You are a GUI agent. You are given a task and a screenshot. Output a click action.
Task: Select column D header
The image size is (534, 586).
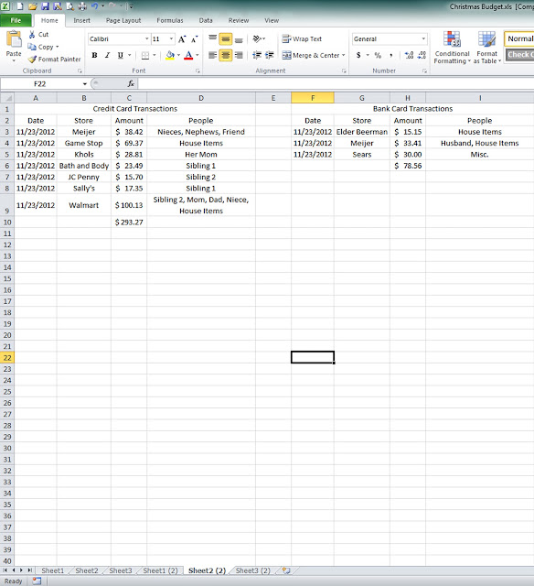[x=201, y=98]
